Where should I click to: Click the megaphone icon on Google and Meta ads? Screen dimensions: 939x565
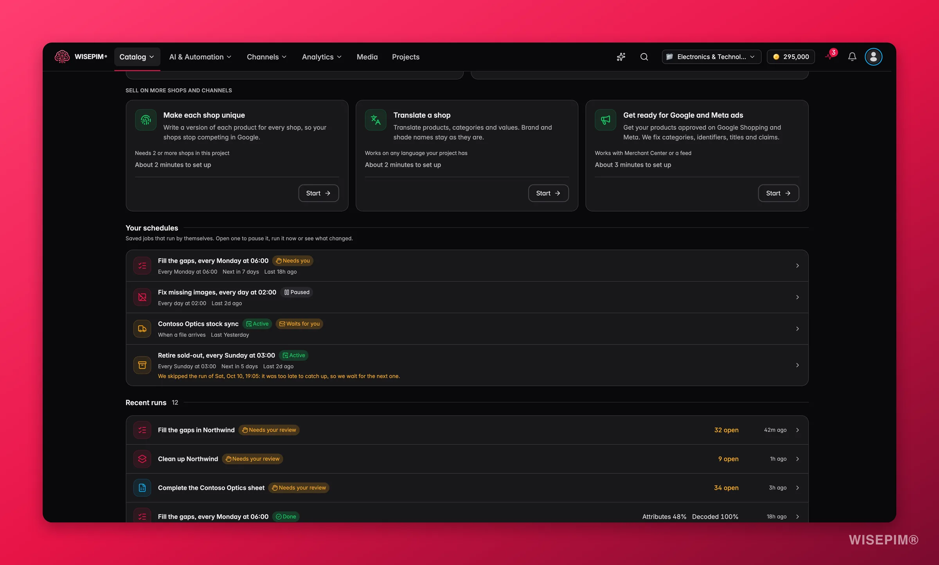coord(605,120)
